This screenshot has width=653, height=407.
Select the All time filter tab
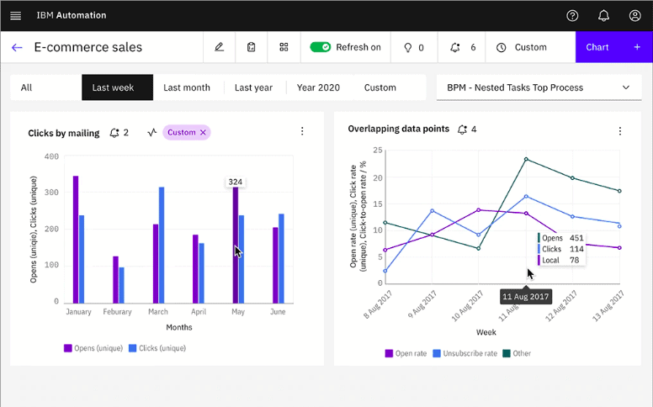tap(45, 87)
